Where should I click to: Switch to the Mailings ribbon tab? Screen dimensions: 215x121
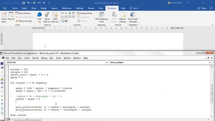pyautogui.click(x=80, y=8)
